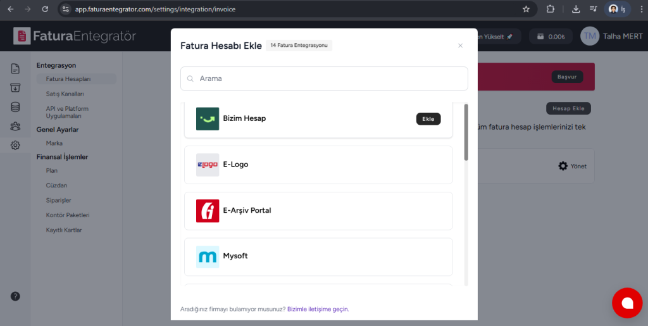Open Kayıtlı Kartlar menu item
Image resolution: width=648 pixels, height=326 pixels.
(x=64, y=230)
